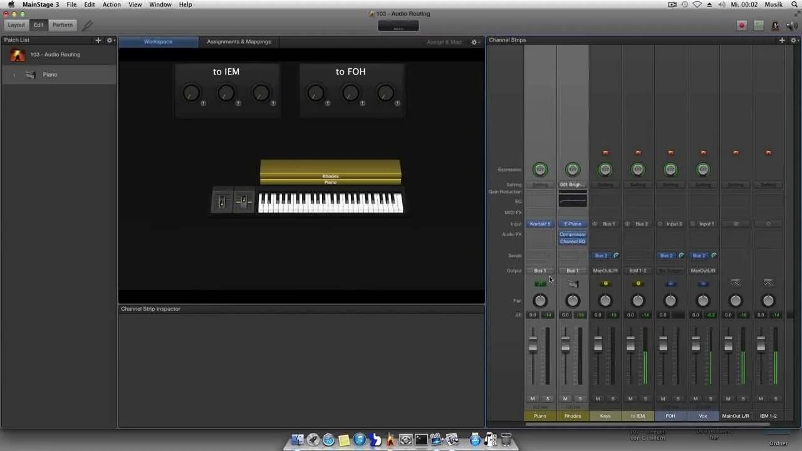This screenshot has height=451, width=802.
Task: Switch to Layout mode
Action: click(x=16, y=25)
